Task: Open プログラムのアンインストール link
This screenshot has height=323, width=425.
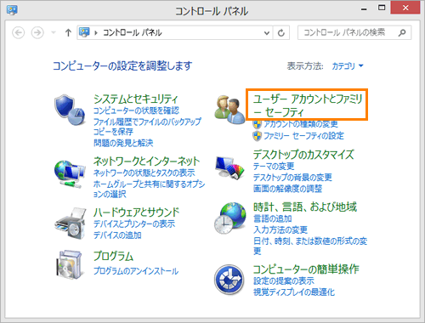Action: [x=136, y=271]
